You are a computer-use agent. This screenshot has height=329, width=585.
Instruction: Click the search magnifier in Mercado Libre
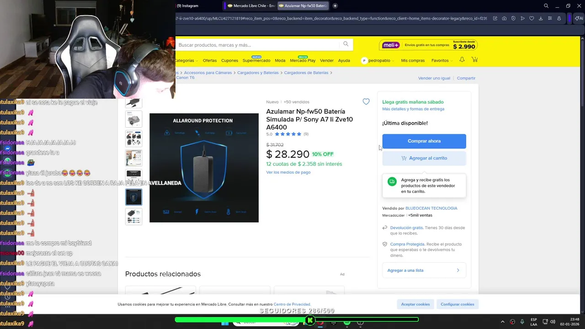(346, 44)
